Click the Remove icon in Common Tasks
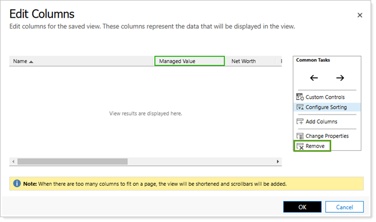Image resolution: width=376 pixels, height=222 pixels. (300, 146)
